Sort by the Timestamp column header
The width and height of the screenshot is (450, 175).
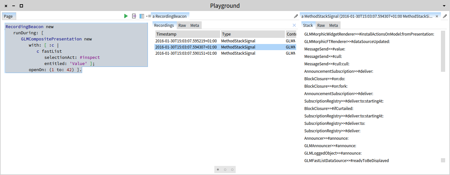[188, 34]
